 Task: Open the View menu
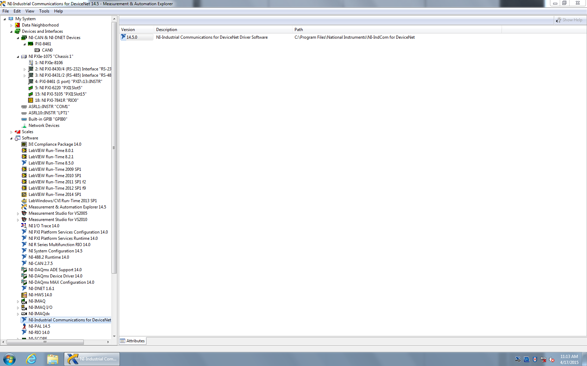[x=30, y=11]
